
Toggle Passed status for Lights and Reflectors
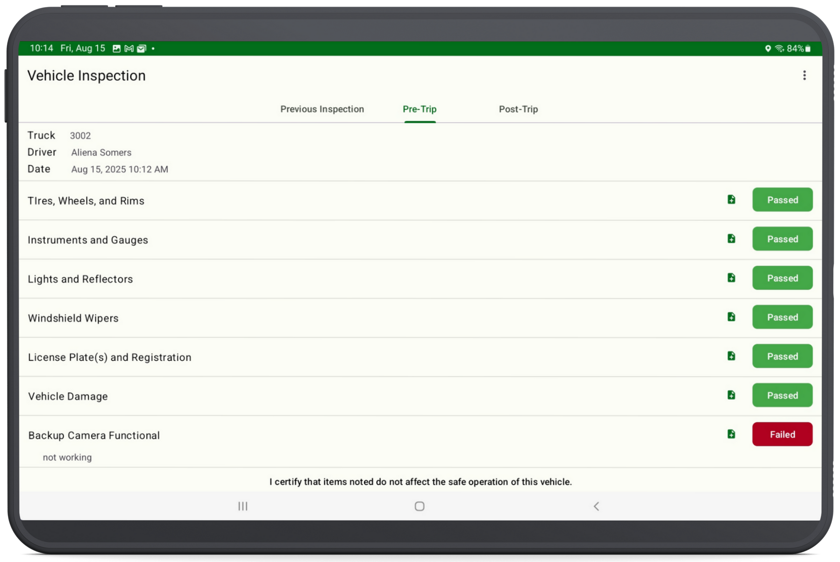[x=782, y=278]
